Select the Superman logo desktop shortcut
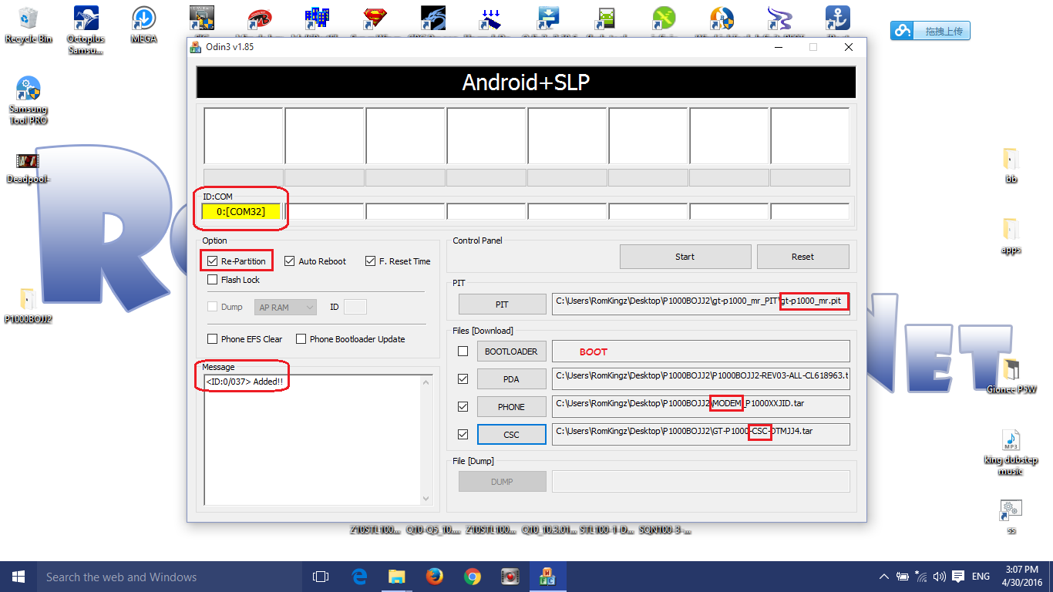Image resolution: width=1053 pixels, height=592 pixels. tap(375, 18)
